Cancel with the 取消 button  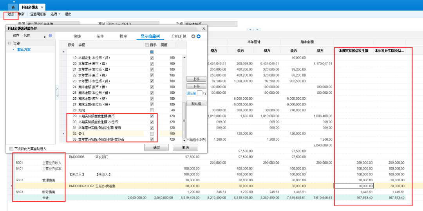(x=185, y=147)
